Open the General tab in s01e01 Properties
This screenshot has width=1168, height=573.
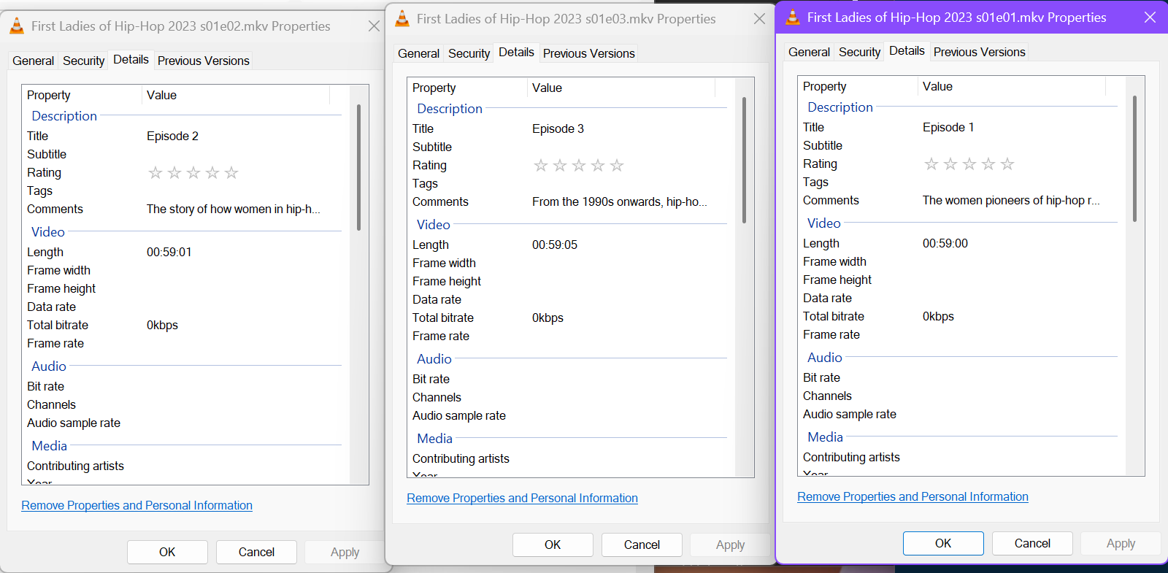(809, 53)
